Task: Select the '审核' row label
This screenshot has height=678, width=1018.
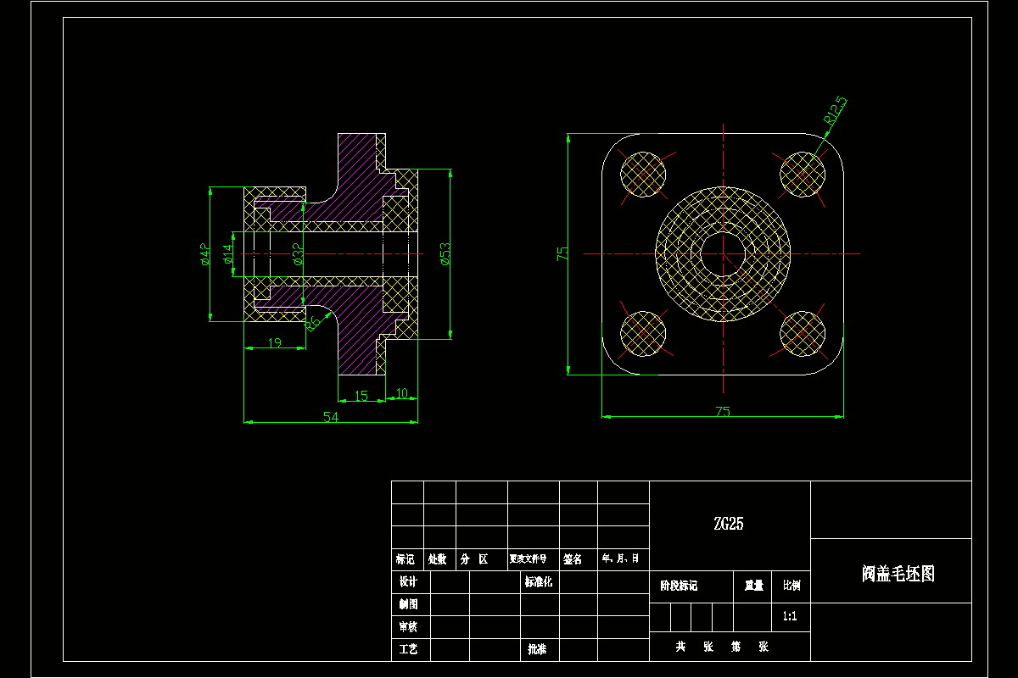Action: click(409, 627)
